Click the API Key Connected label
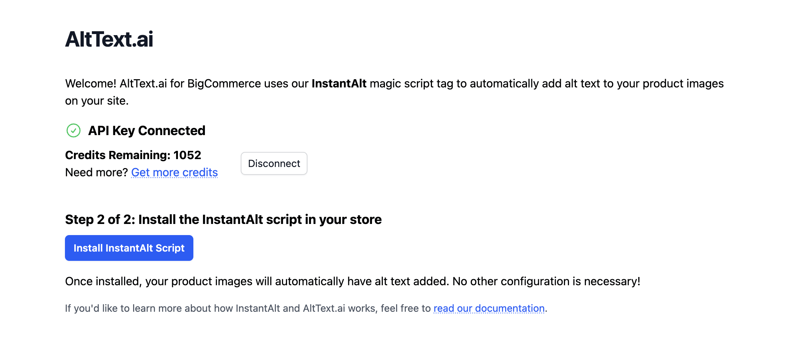Viewport: 790px width, 344px height. 147,131
